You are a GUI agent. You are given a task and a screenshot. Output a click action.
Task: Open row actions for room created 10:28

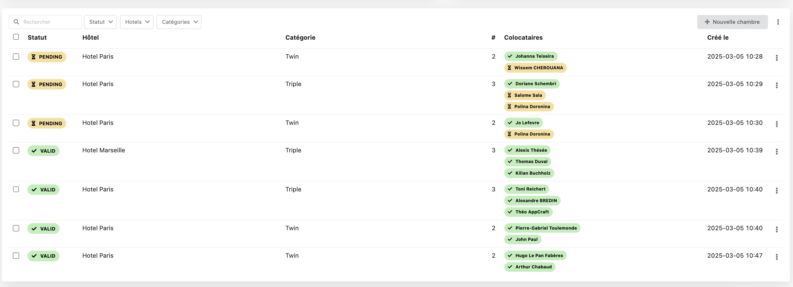click(x=777, y=58)
